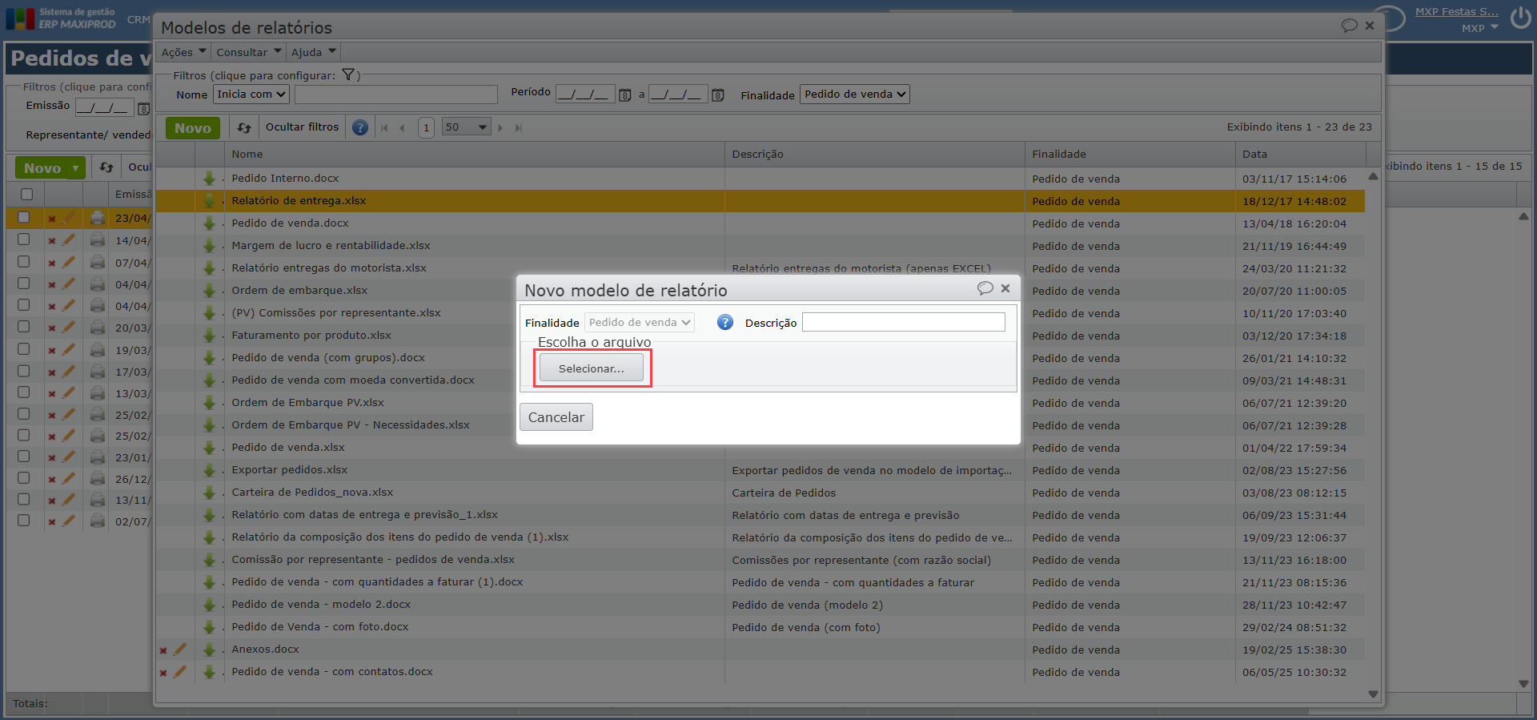This screenshot has height=720, width=1537.
Task: Click the Selecionar... file button
Action: (x=591, y=368)
